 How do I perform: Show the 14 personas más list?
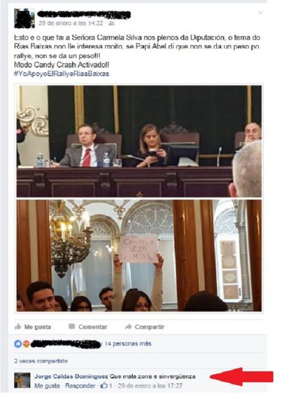(x=128, y=344)
